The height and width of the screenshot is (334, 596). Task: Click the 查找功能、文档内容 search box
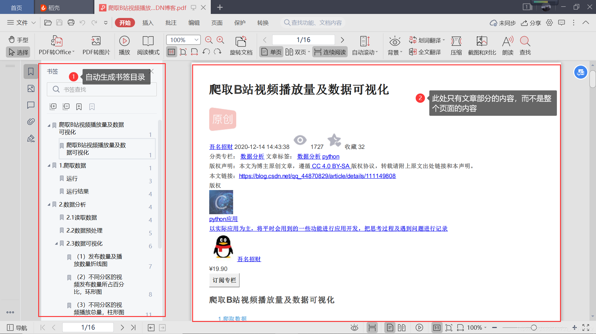313,23
